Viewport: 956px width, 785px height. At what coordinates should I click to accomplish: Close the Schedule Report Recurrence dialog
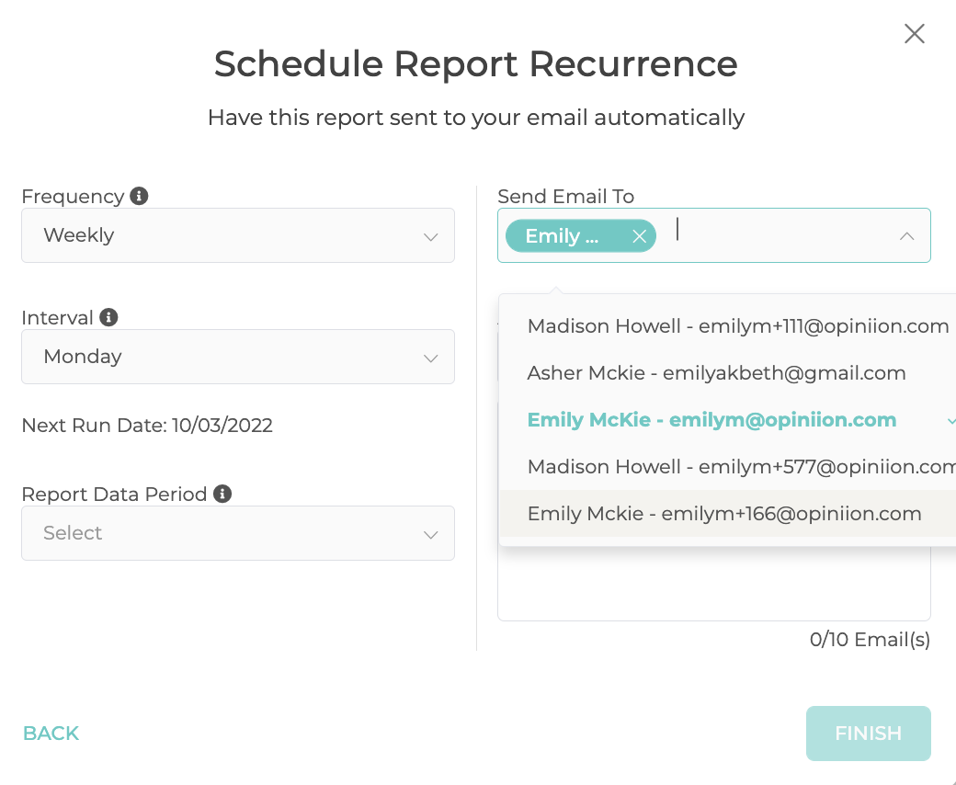(x=914, y=33)
